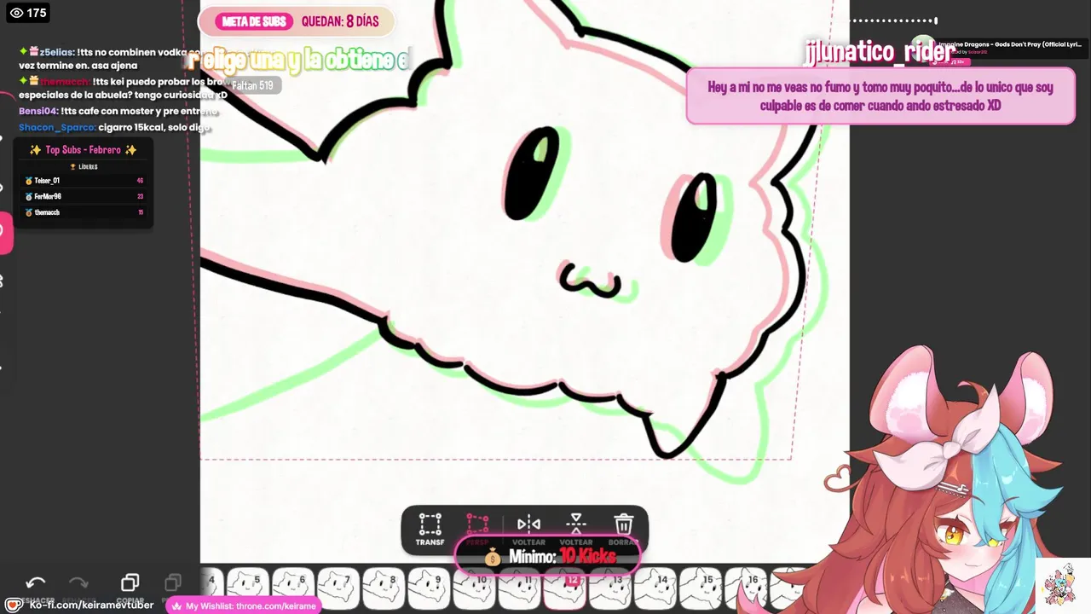The height and width of the screenshot is (614, 1091).
Task: Click the pink chat message bubble
Action: pos(880,96)
